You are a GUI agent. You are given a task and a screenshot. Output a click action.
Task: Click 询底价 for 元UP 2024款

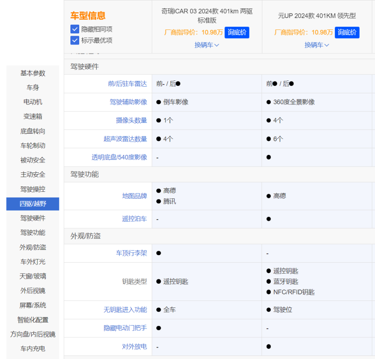[x=347, y=33]
